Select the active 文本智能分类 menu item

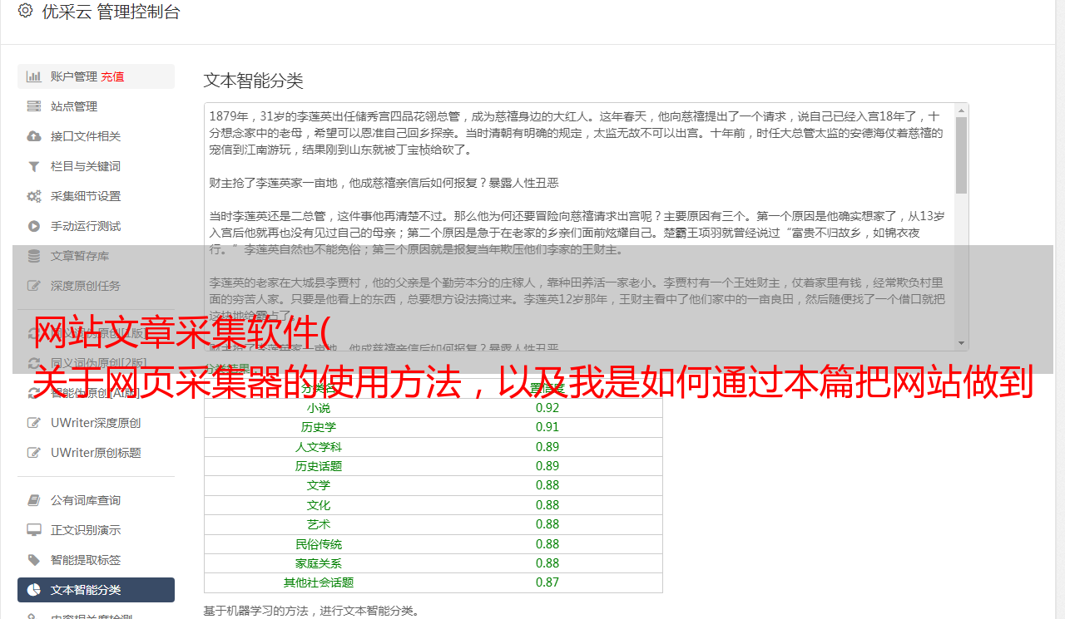pyautogui.click(x=96, y=590)
